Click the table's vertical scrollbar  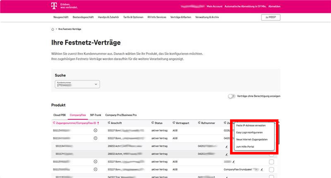[x=279, y=134]
